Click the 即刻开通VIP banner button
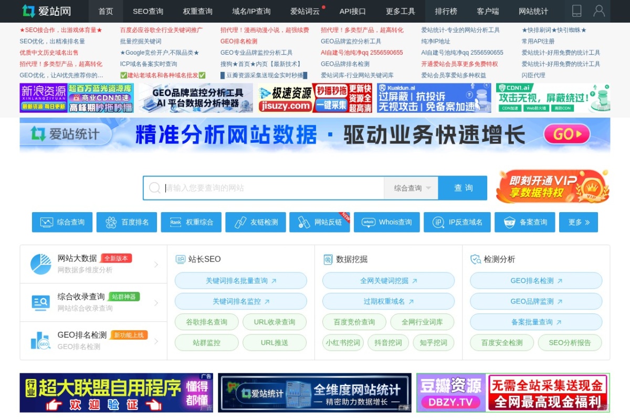The image size is (630, 420). coord(552,186)
